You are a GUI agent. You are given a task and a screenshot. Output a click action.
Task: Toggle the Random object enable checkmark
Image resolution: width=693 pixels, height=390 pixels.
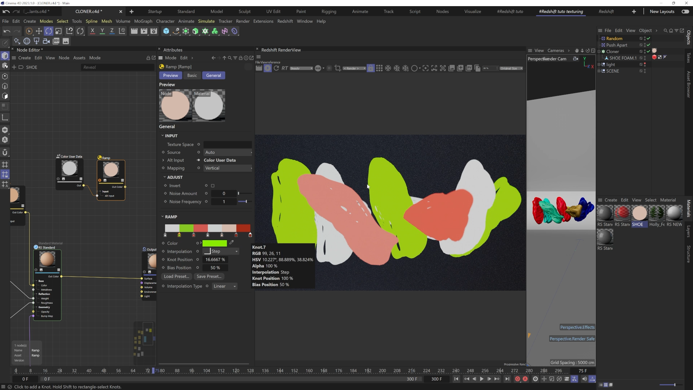(x=649, y=39)
